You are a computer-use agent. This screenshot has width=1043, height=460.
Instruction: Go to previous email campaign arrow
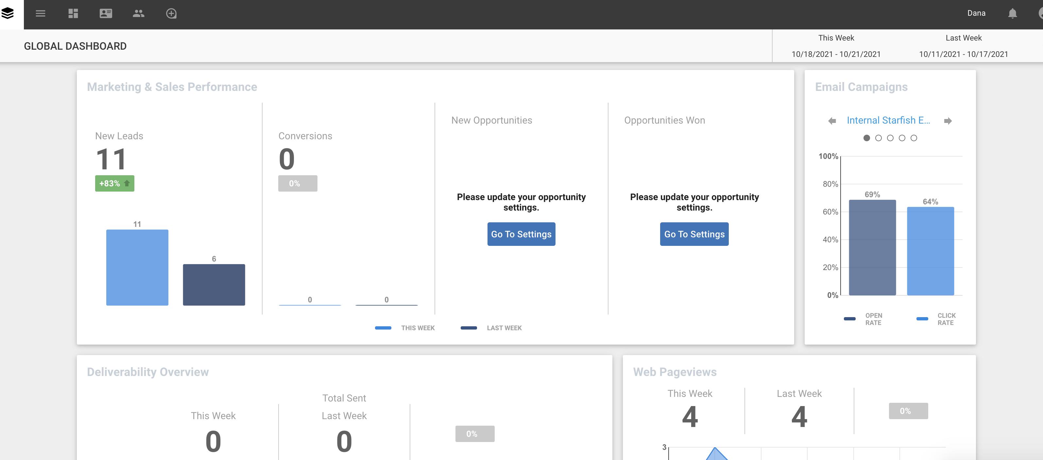pos(832,121)
